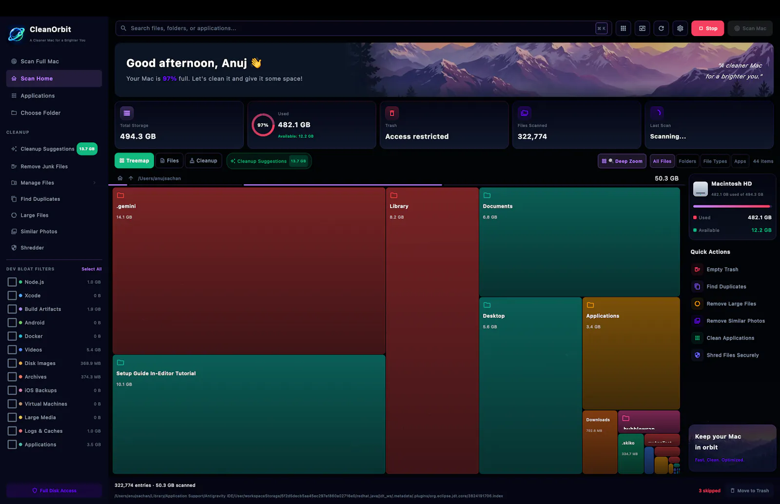Viewport: 780px width, 504px height.
Task: Enable the Disk Images filter checkbox
Action: click(x=12, y=363)
